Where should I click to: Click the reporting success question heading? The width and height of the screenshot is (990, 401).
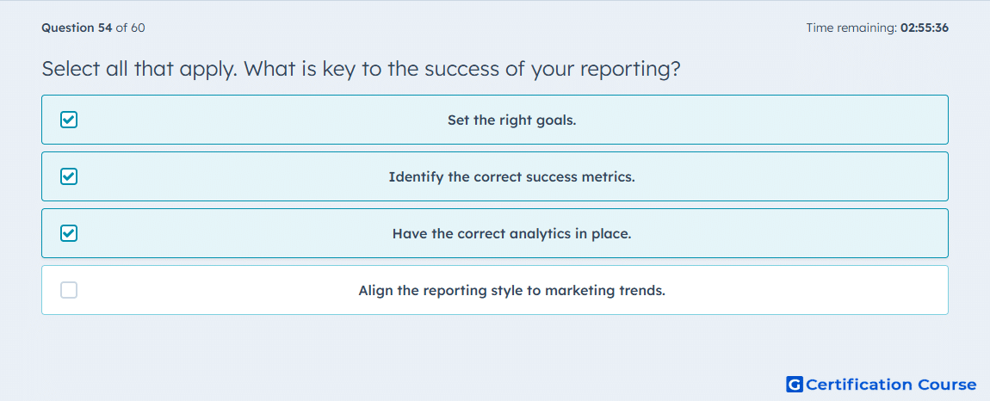point(361,69)
